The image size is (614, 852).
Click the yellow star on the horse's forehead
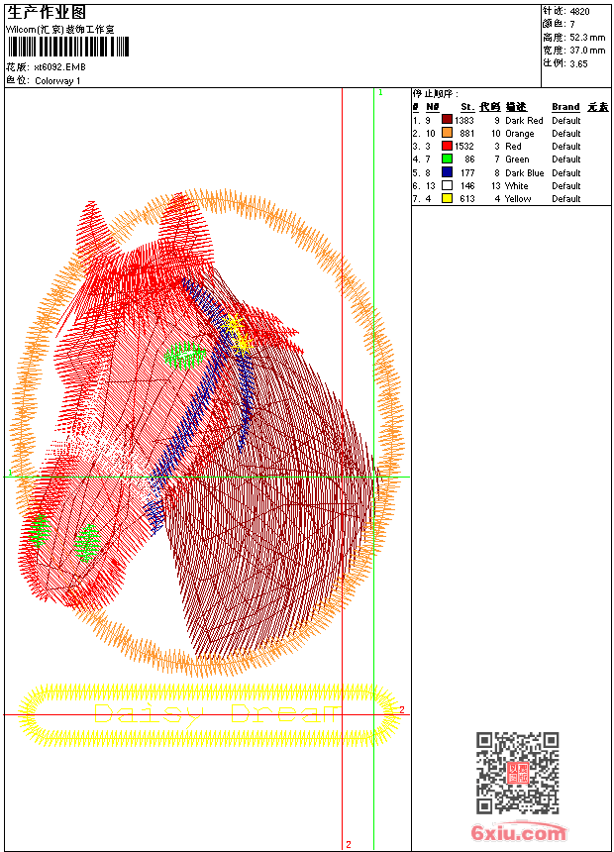(238, 334)
